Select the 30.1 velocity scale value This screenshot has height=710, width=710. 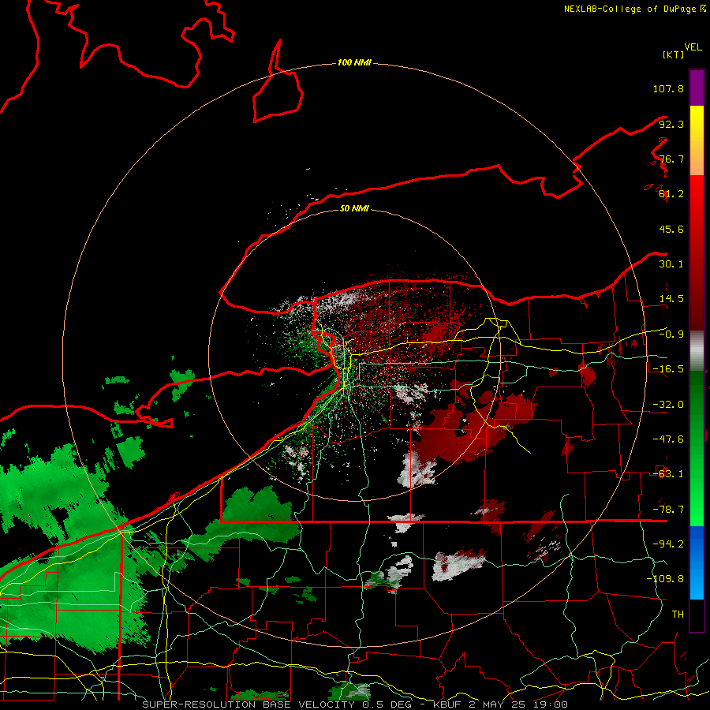point(671,264)
